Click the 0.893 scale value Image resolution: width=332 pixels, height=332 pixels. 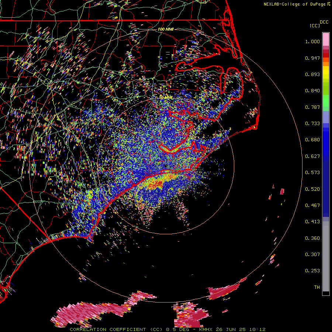point(312,74)
